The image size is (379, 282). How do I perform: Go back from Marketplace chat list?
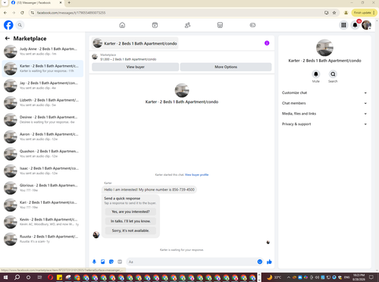coord(8,39)
